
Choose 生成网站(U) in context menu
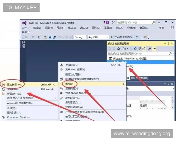pos(92,65)
